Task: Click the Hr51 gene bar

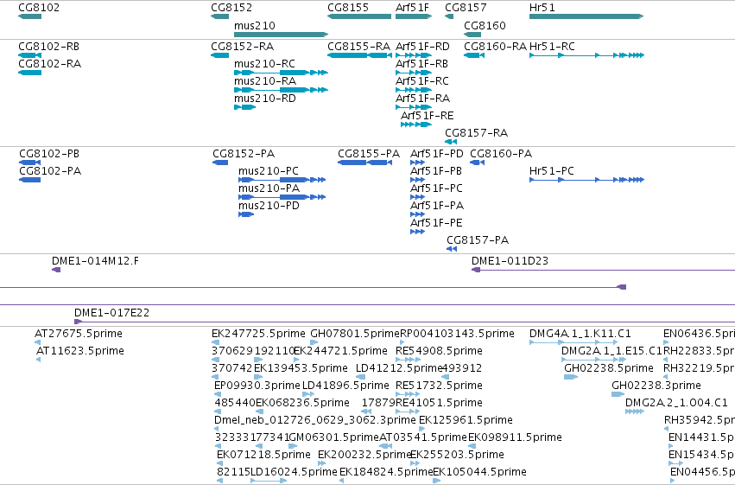Action: coord(586,16)
